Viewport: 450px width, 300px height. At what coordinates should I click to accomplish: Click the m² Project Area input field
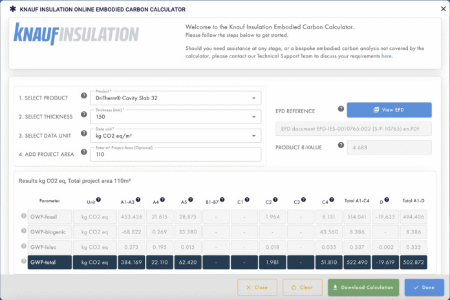175,155
